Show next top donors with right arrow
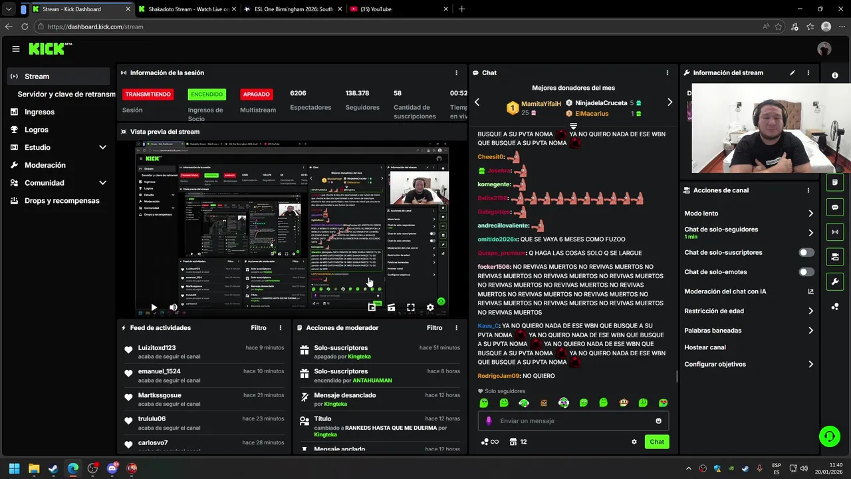 pyautogui.click(x=669, y=102)
